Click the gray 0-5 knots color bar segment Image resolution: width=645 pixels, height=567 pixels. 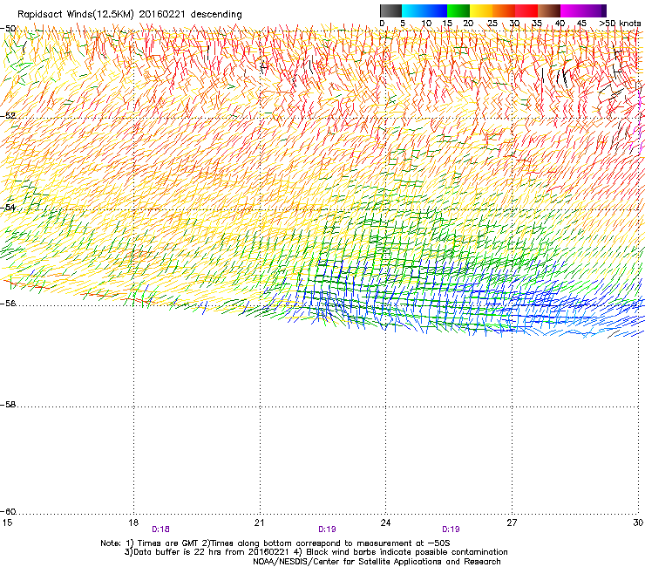(x=390, y=10)
